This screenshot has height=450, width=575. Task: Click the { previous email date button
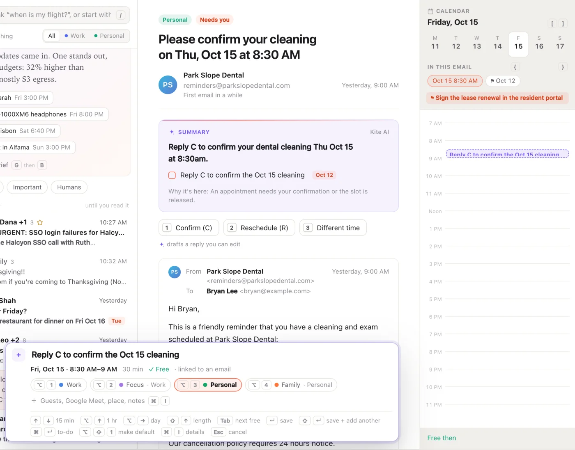515,67
